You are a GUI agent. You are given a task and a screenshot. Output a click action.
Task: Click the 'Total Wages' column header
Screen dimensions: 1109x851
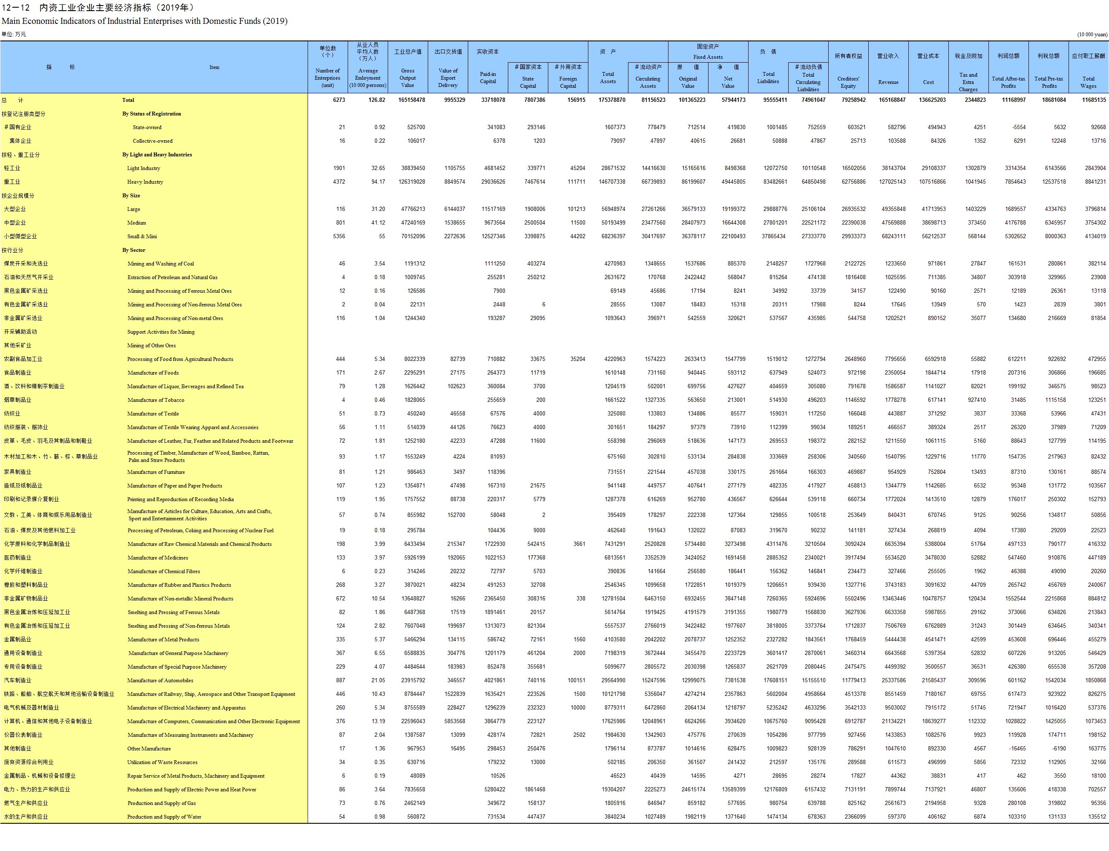coord(1089,67)
